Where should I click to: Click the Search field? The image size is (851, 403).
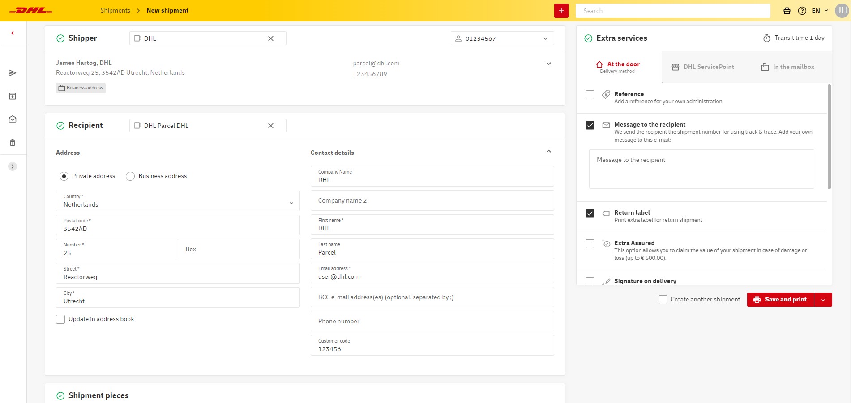pyautogui.click(x=673, y=11)
